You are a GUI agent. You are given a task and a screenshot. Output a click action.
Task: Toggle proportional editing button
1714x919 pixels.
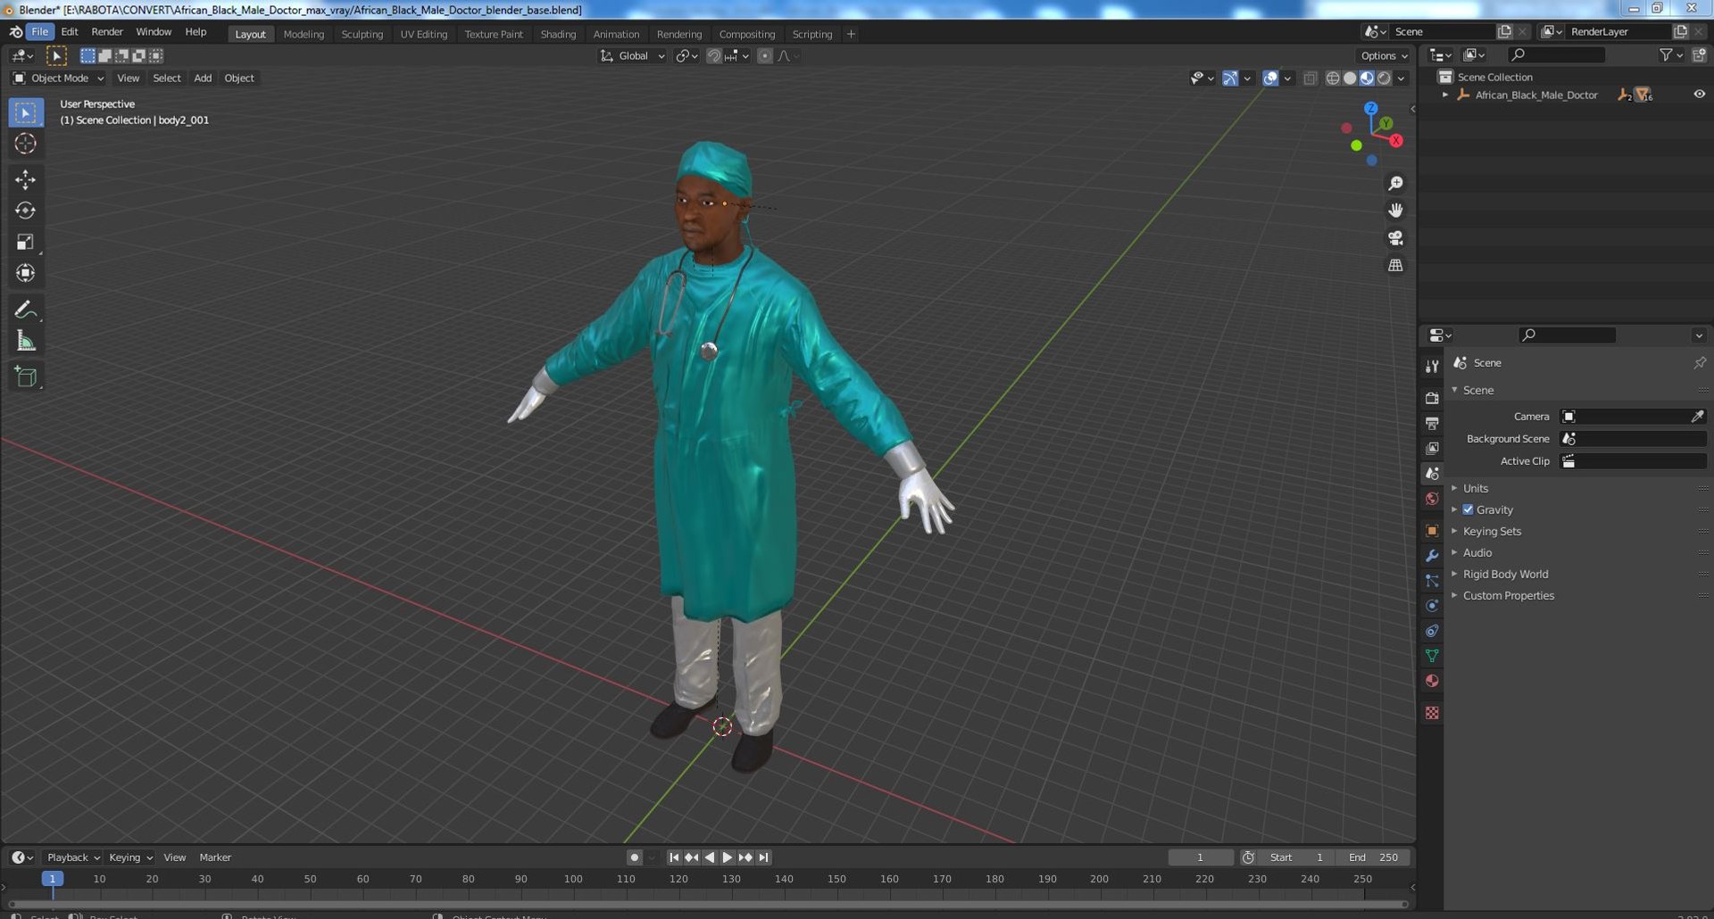pos(764,56)
